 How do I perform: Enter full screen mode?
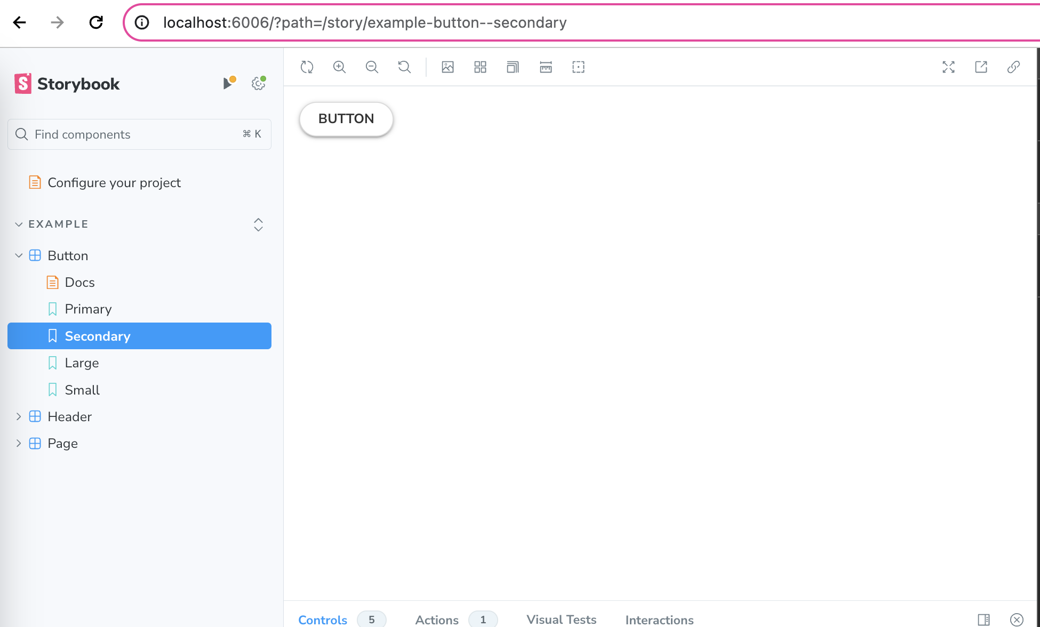pos(948,67)
